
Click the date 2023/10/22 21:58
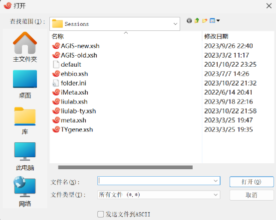click(230, 111)
